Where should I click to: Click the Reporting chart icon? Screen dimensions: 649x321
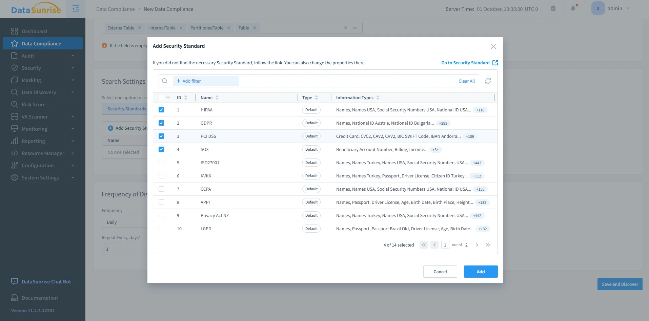[14, 141]
